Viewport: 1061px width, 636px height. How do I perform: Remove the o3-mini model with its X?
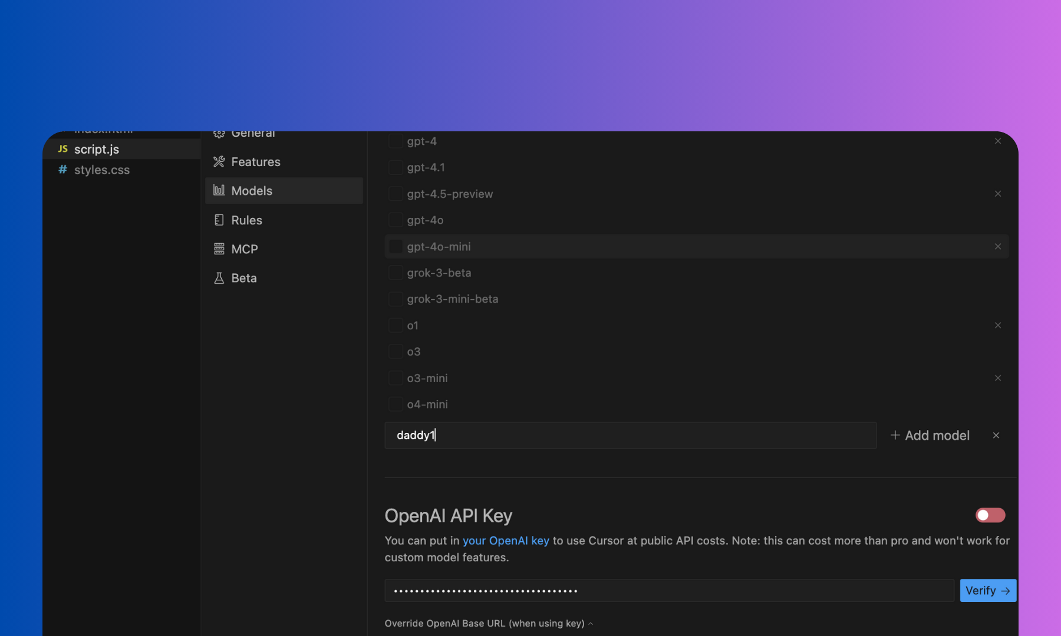[998, 378]
